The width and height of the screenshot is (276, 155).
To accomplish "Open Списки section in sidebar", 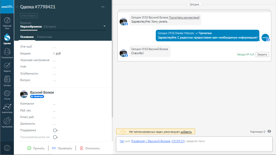I will click(x=7, y=81).
